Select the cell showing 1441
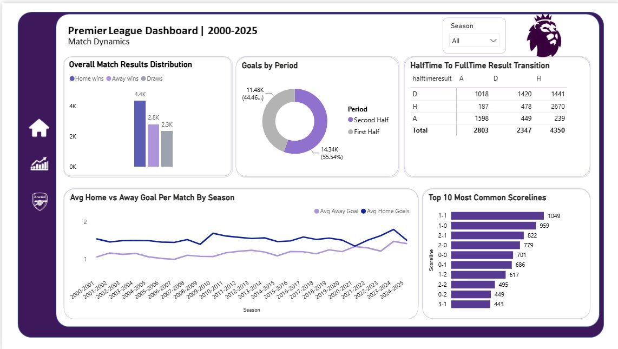The width and height of the screenshot is (618, 349). 558,94
